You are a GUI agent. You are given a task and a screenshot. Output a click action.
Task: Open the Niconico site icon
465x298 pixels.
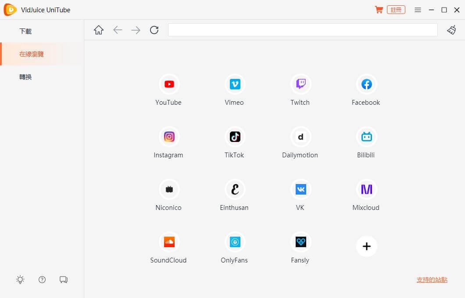[x=169, y=189]
